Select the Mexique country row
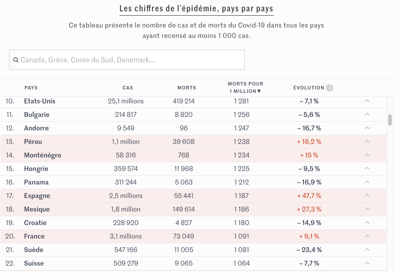Image resolution: width=400 pixels, height=273 pixels. pyautogui.click(x=37, y=209)
